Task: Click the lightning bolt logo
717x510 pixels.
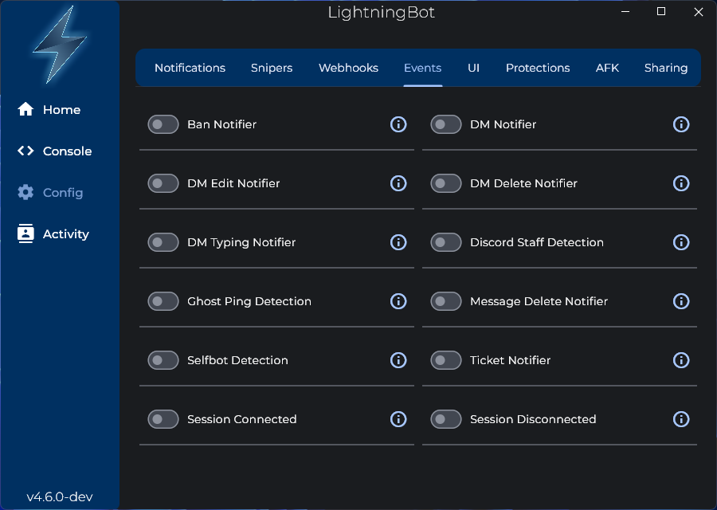Action: pos(59,45)
